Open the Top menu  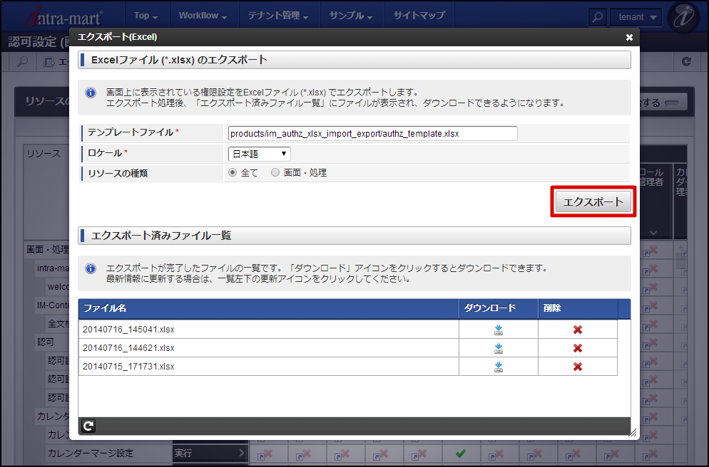(145, 14)
